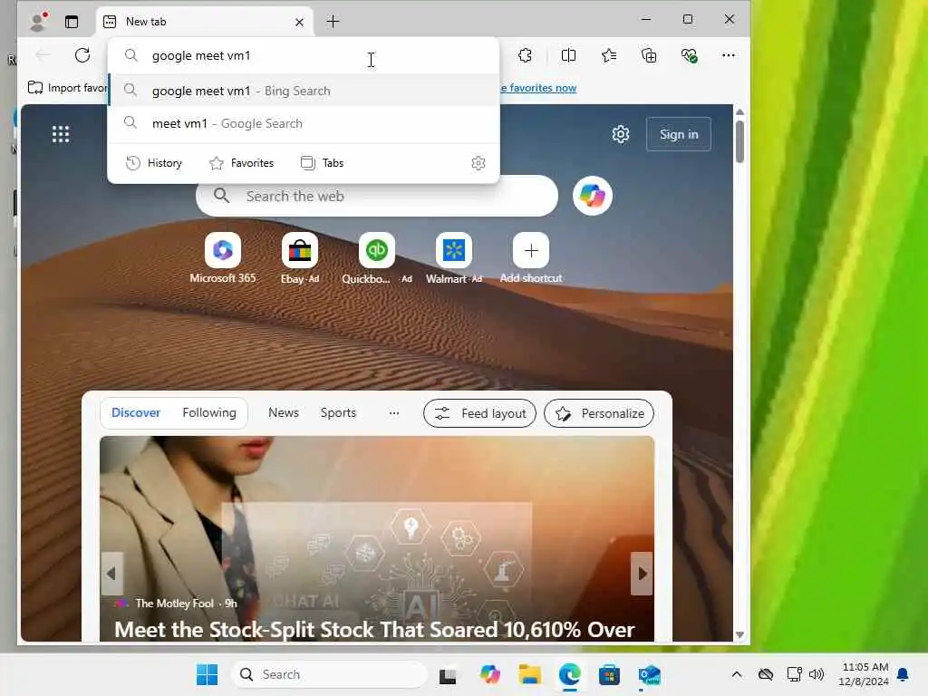928x696 pixels.
Task: Open the Extensions puzzle icon
Action: tap(525, 55)
